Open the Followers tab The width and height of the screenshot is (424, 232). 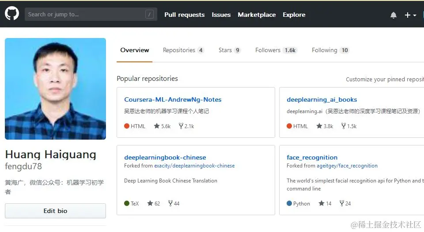click(x=276, y=50)
